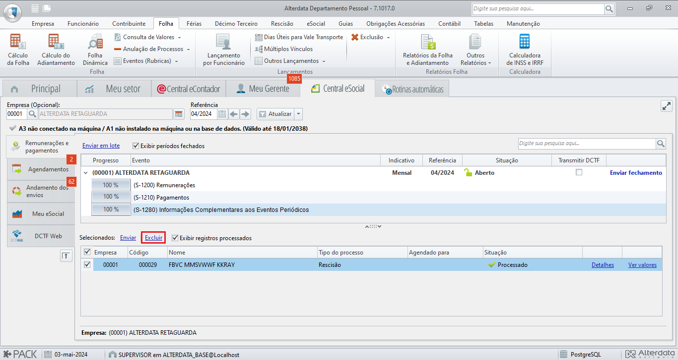The image size is (678, 360).
Task: Open the Referência calendar picker
Action: pyautogui.click(x=222, y=114)
